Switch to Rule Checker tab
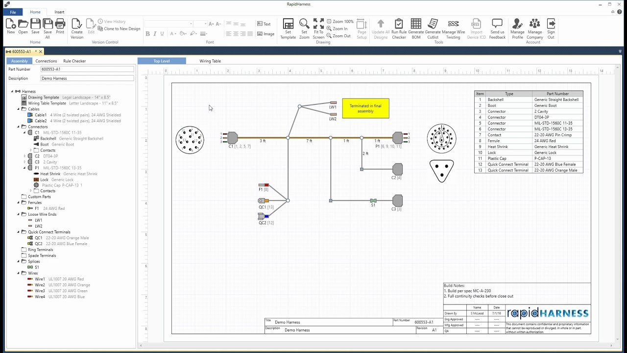627x353 pixels. pyautogui.click(x=74, y=61)
